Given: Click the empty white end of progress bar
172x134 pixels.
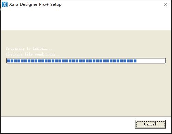Looking at the screenshot, I should pyautogui.click(x=151, y=61).
